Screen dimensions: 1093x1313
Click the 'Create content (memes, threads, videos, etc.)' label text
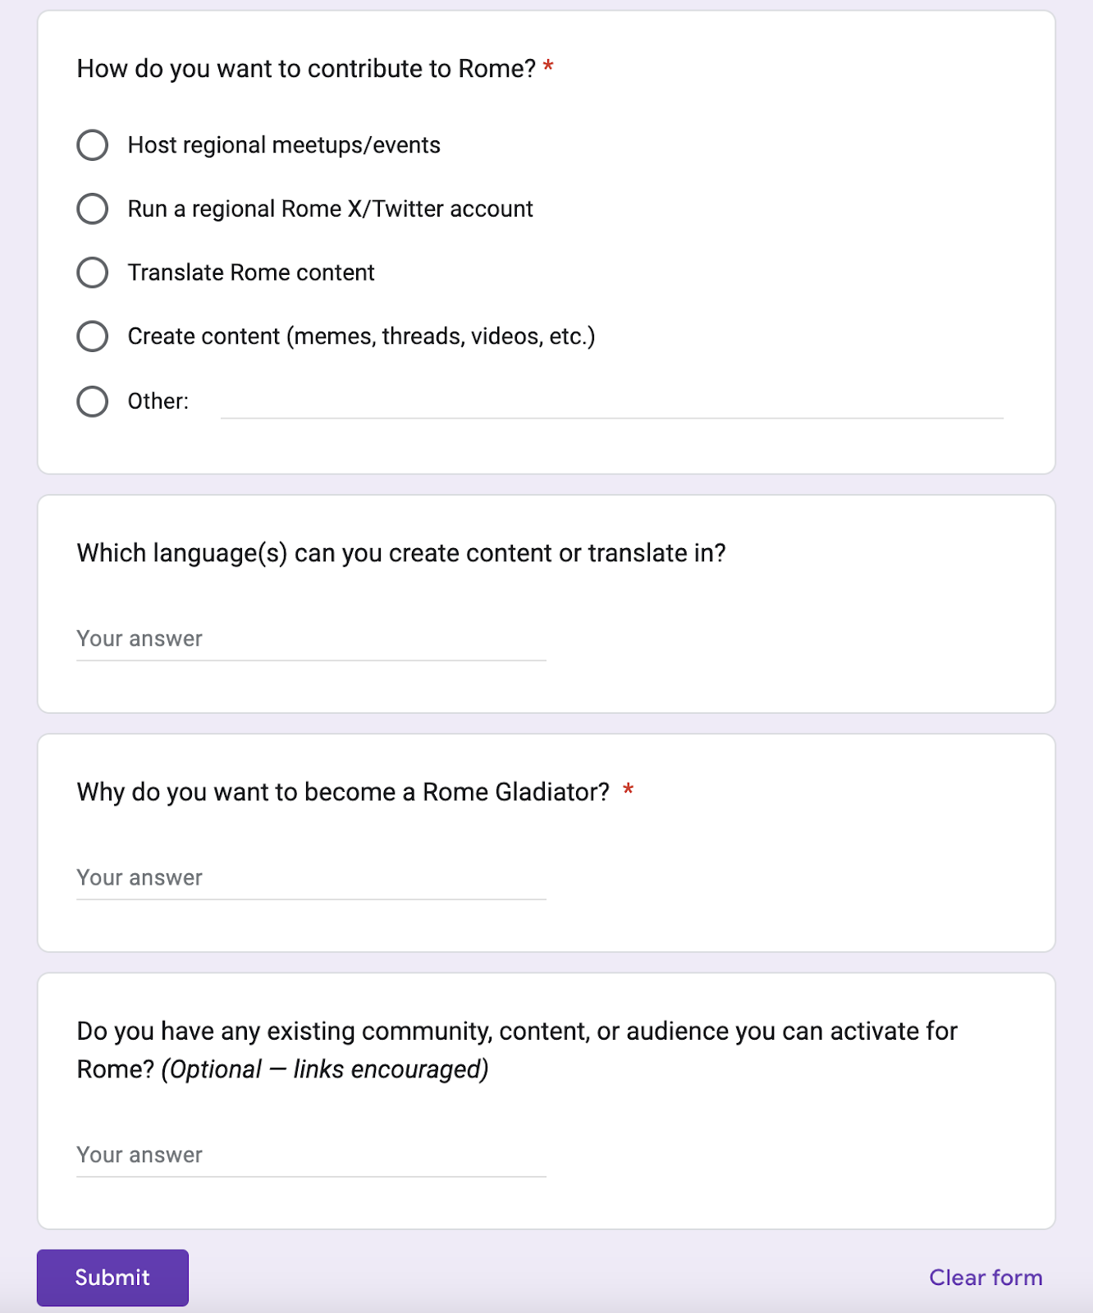361,336
